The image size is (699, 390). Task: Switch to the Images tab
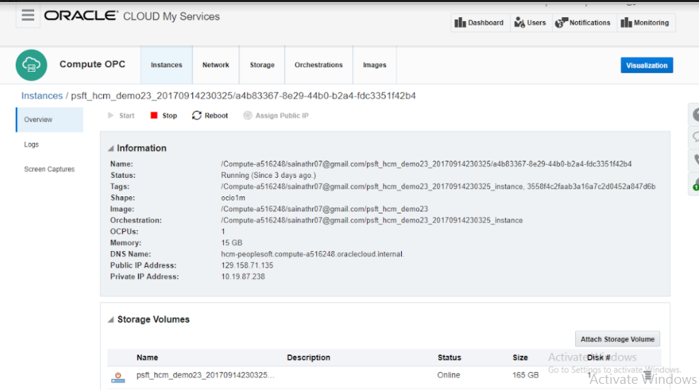(374, 64)
